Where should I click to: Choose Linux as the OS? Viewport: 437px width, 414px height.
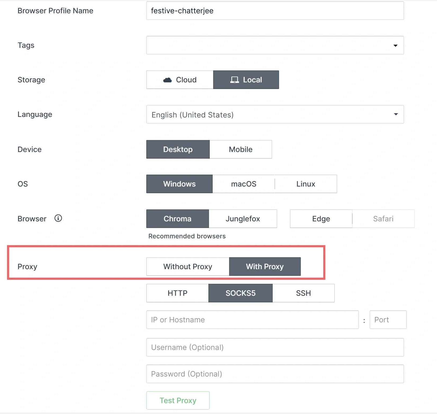click(306, 184)
